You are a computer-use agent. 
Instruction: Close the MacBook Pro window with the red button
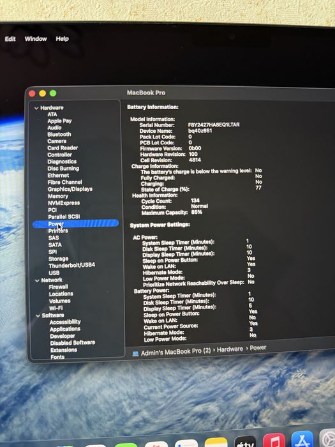pos(32,93)
